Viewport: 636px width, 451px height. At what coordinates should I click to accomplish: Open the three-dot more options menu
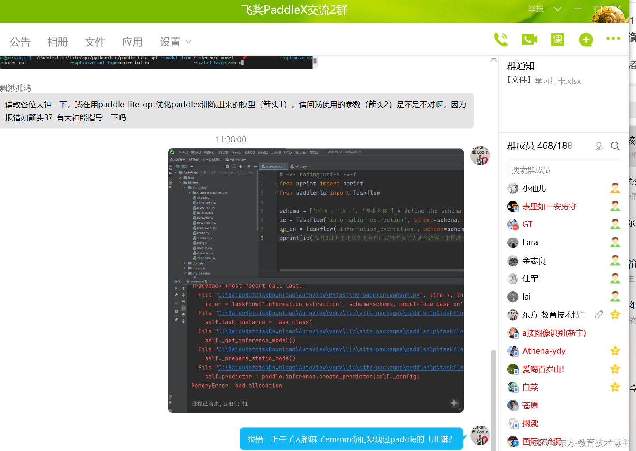pyautogui.click(x=613, y=39)
